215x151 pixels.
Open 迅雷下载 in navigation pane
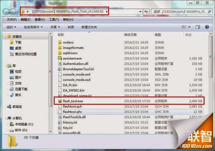click(21, 89)
